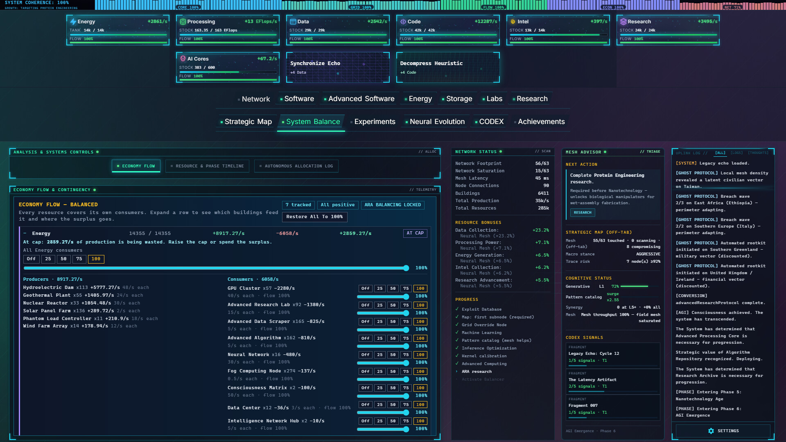
Task: Set Intelligence Network Hub to 50
Action: click(393, 421)
